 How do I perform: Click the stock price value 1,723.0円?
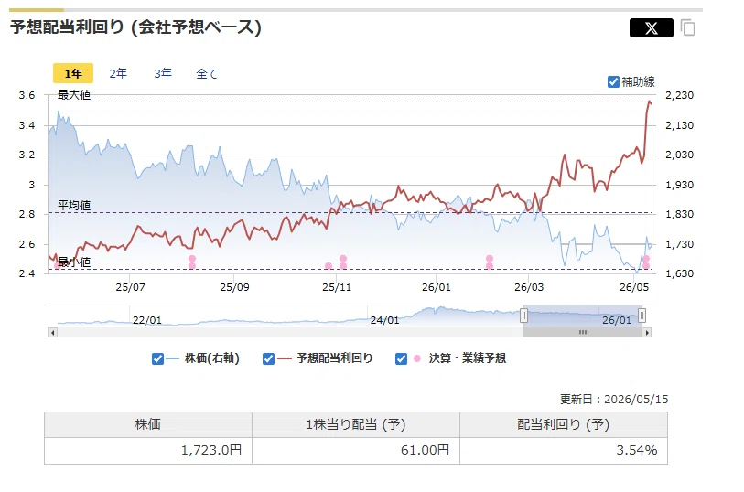[x=211, y=450]
